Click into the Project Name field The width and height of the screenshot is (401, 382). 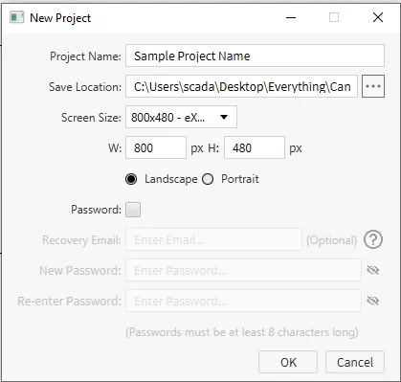[x=255, y=56]
